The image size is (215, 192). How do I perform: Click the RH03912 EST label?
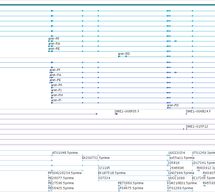pyautogui.click(x=206, y=168)
